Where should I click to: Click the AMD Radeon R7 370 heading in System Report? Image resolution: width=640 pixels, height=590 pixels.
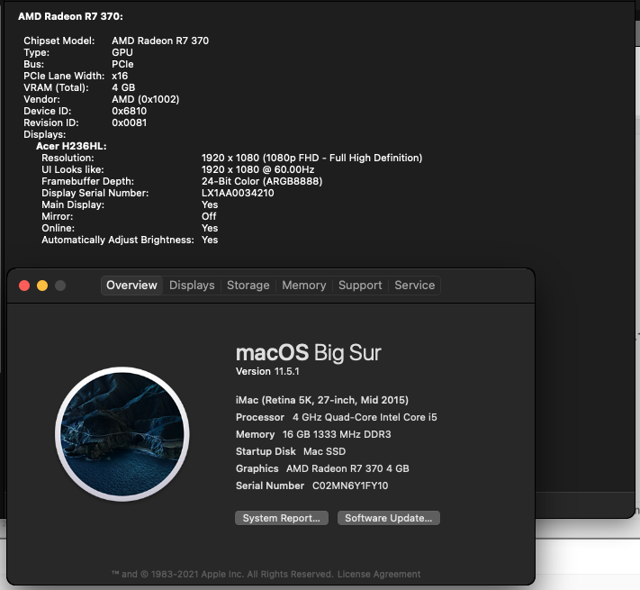coord(70,16)
